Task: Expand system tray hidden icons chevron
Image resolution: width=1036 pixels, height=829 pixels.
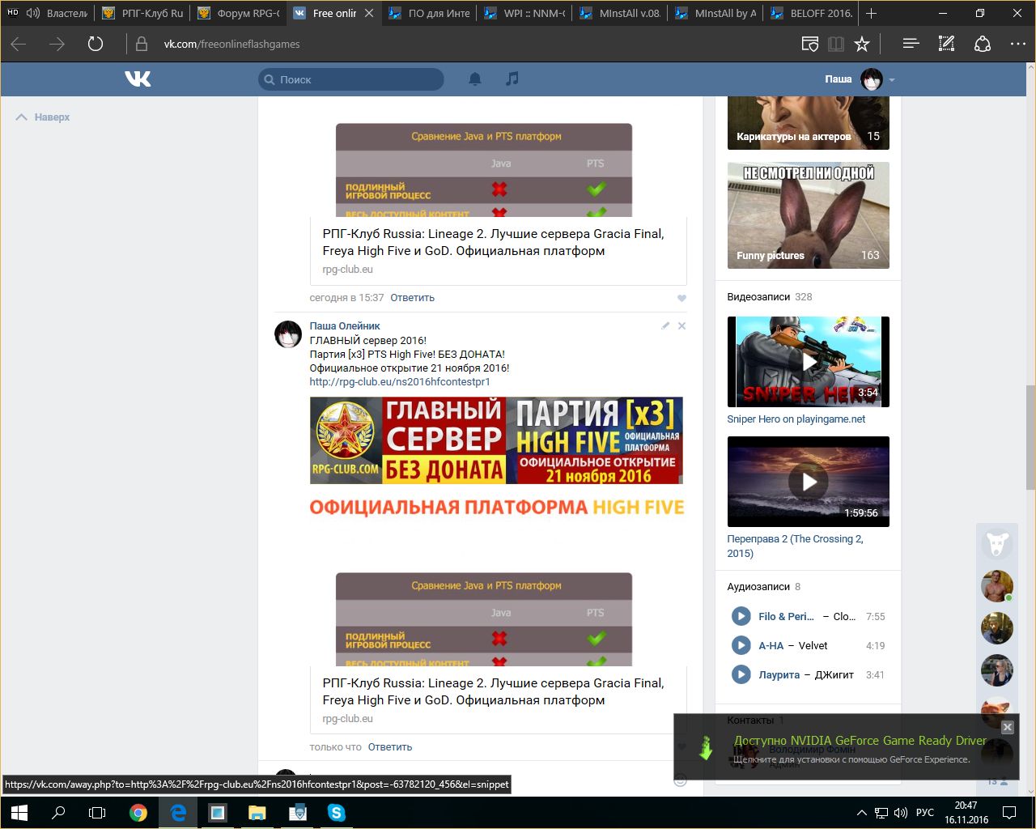Action: 861,813
